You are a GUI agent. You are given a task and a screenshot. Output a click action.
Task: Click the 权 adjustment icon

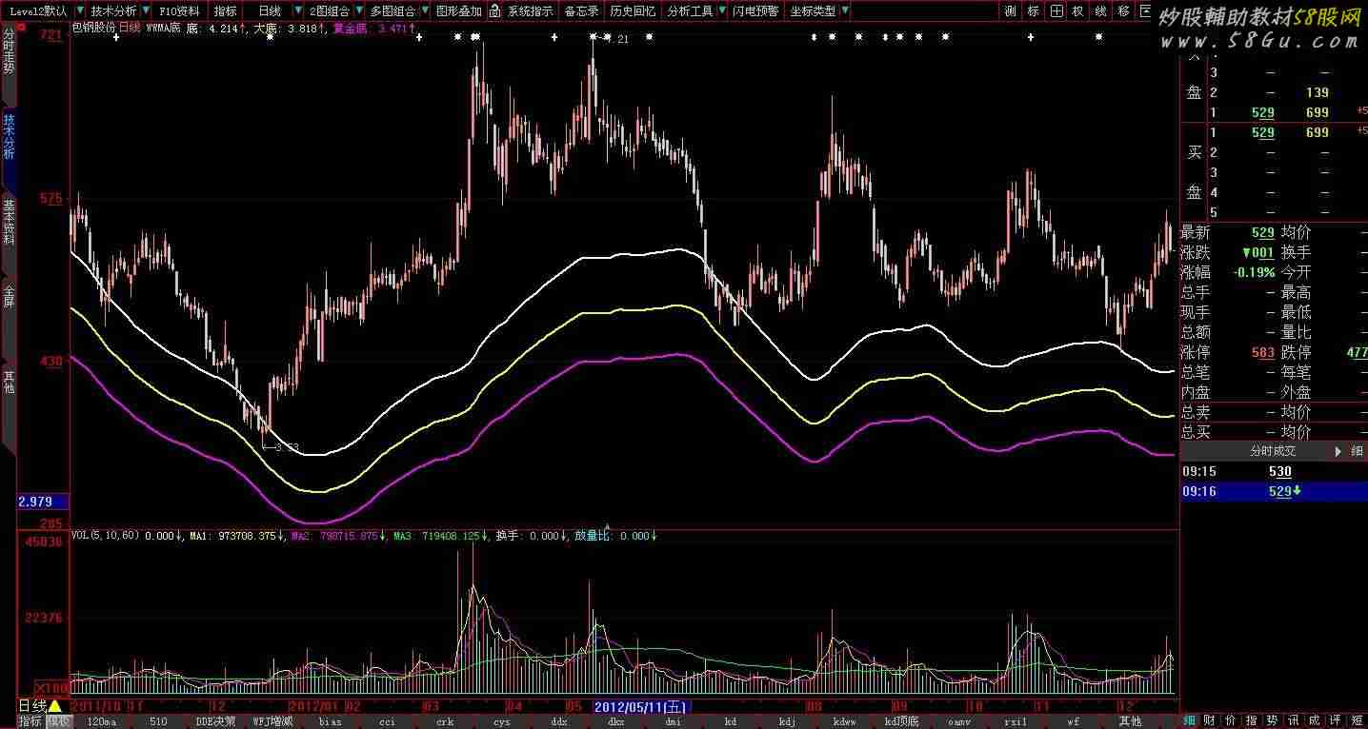[x=1078, y=11]
